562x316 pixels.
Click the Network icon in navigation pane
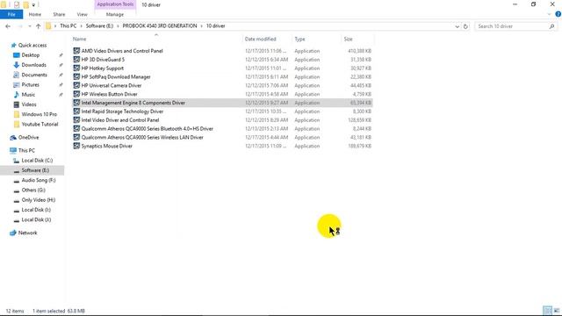point(13,233)
